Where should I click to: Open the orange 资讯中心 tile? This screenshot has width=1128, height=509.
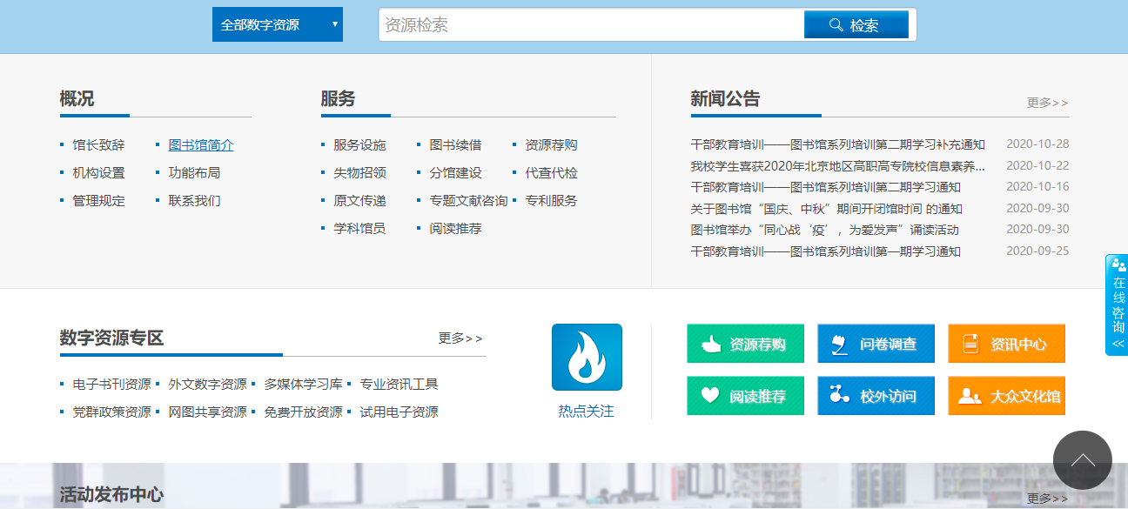1006,344
